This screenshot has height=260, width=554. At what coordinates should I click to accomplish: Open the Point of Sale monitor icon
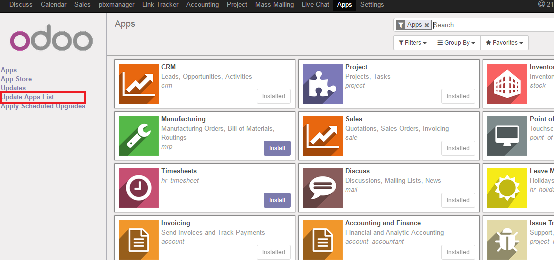click(507, 135)
